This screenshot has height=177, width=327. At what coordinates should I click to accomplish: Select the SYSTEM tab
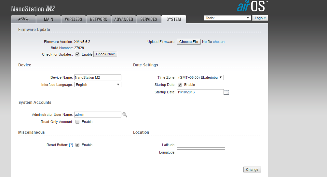[174, 19]
